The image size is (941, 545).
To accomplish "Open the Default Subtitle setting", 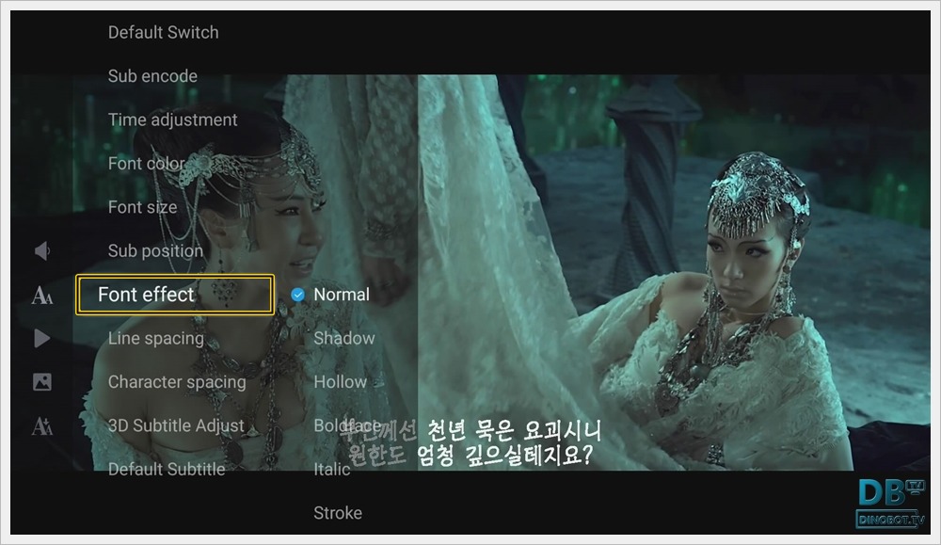I will click(167, 470).
